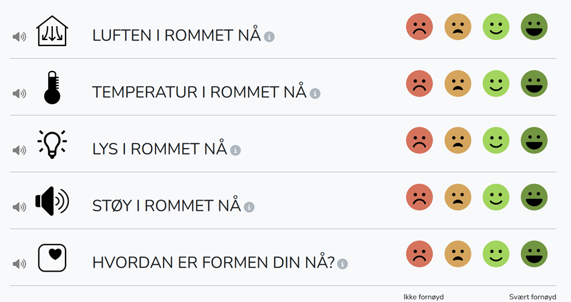
Task: Click speaker icon beside LYS I ROMMET NÅ
Action: [x=19, y=150]
